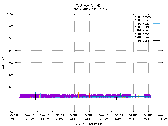Click the 0 y-axis tick label
168x126 pixels.
(x=13, y=100)
